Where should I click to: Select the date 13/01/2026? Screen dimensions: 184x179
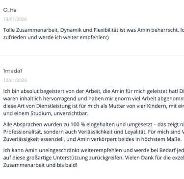[15, 19]
